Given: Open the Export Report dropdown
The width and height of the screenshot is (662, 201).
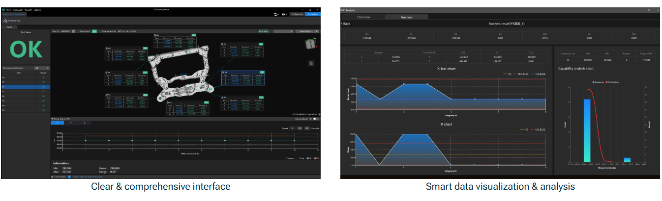Looking at the screenshot, I should pyautogui.click(x=306, y=31).
